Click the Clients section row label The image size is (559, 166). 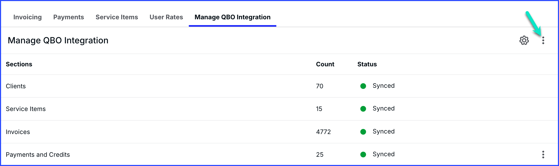pyautogui.click(x=16, y=86)
